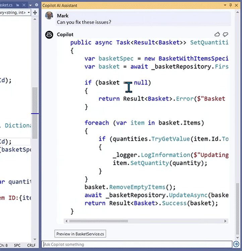Click the chat panel scroll down arrow
The width and height of the screenshot is (242, 251).
[x=238, y=238]
